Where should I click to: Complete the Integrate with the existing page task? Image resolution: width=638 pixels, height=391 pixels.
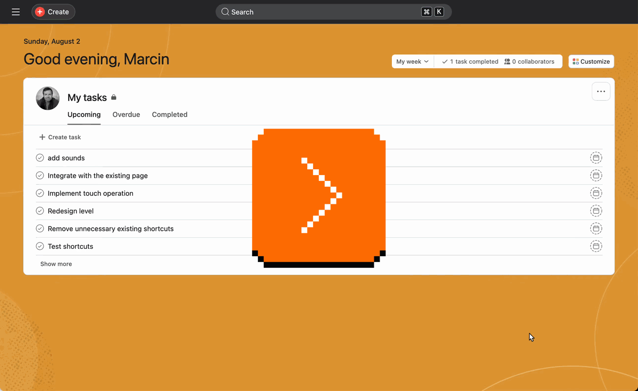40,176
